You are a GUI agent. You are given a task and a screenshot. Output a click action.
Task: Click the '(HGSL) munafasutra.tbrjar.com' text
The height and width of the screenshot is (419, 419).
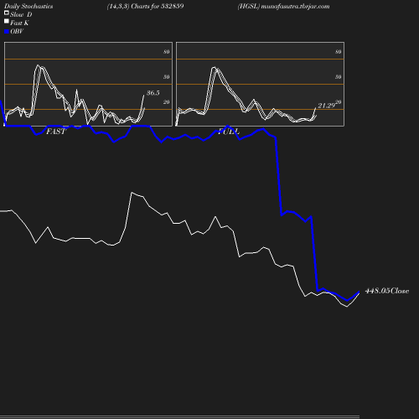coord(283,7)
